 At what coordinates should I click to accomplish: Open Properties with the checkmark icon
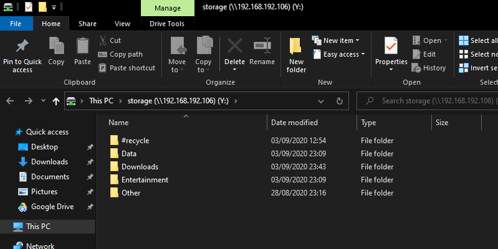pyautogui.click(x=391, y=47)
